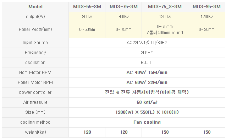Click the Model header cell
This screenshot has height=139, width=226.
click(35, 7)
